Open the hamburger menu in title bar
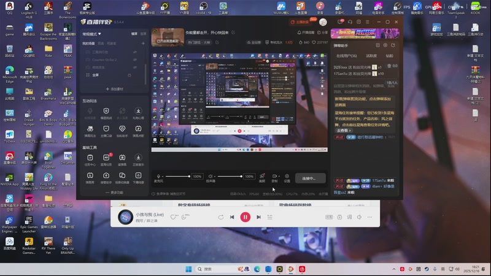This screenshot has height=276, width=491. (367, 22)
